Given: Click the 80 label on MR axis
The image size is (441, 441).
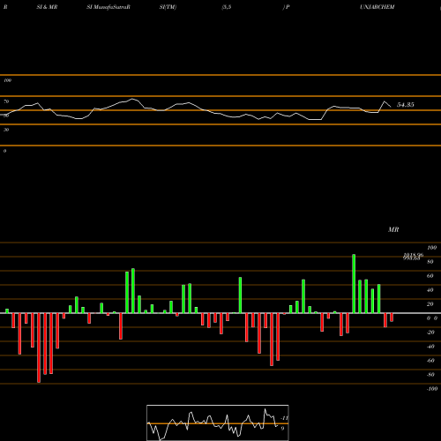Looking at the screenshot, I should coord(430,262).
